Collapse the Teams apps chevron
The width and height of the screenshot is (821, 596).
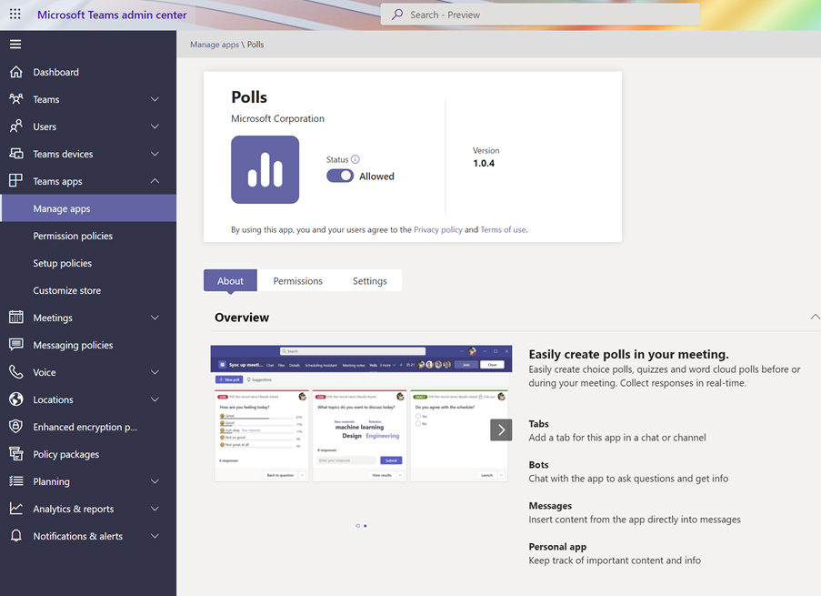155,181
